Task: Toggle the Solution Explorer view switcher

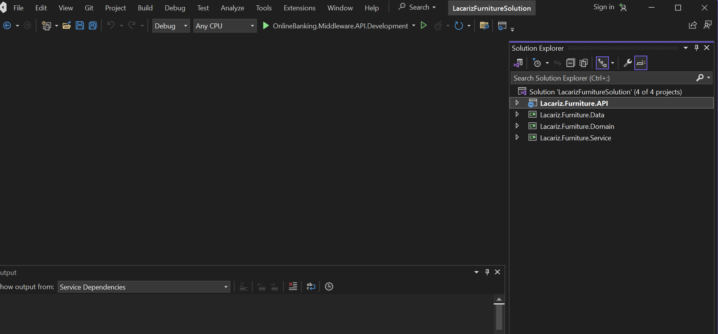Action: click(x=518, y=63)
